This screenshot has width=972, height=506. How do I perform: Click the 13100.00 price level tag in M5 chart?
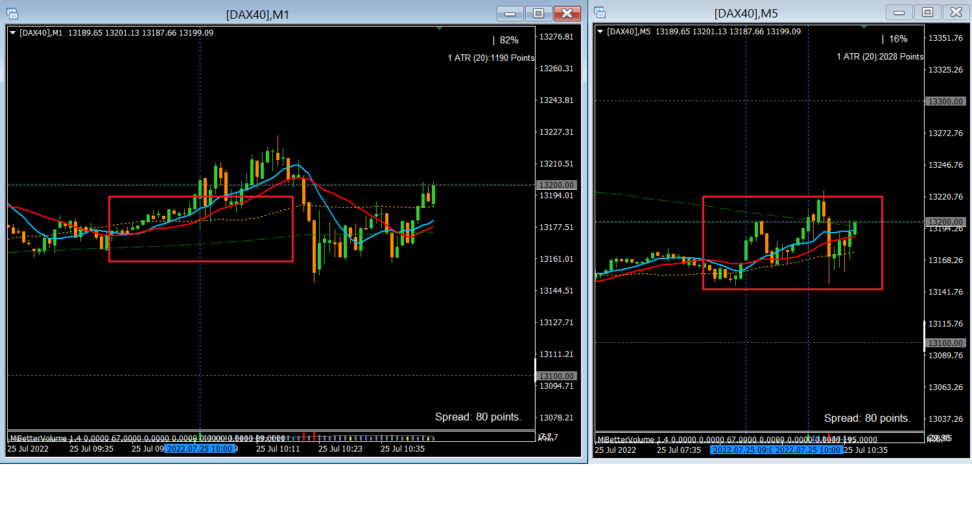coord(947,343)
